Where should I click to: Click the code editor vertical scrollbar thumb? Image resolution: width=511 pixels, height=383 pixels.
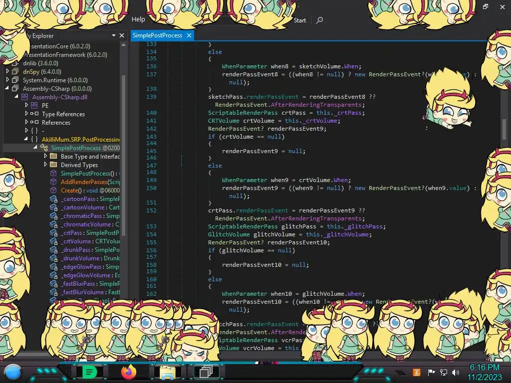click(504, 129)
